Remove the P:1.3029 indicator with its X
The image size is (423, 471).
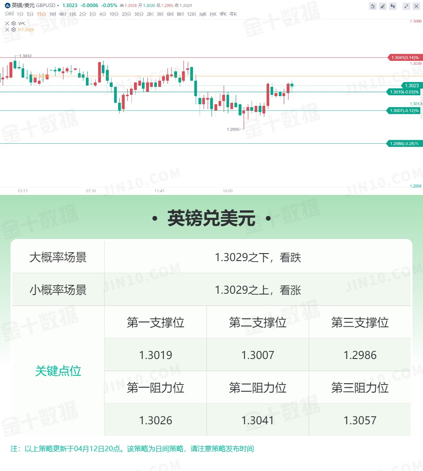pos(7,30)
